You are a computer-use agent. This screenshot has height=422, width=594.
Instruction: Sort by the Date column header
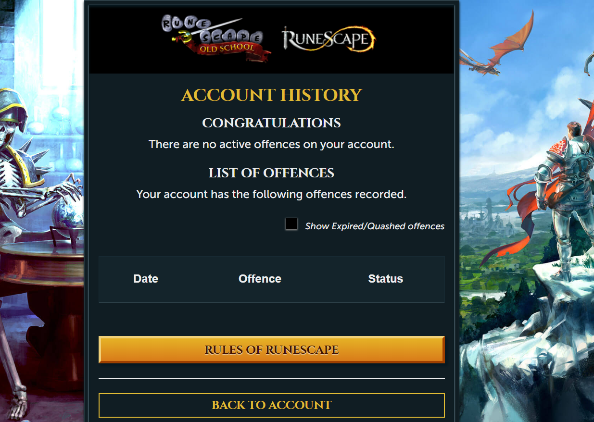pyautogui.click(x=146, y=279)
